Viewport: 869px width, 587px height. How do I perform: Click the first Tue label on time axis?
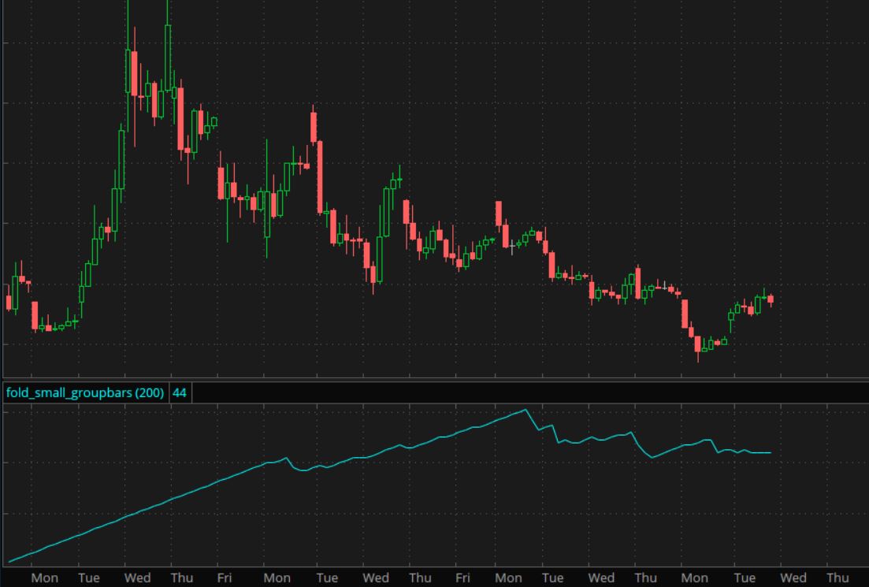89,578
